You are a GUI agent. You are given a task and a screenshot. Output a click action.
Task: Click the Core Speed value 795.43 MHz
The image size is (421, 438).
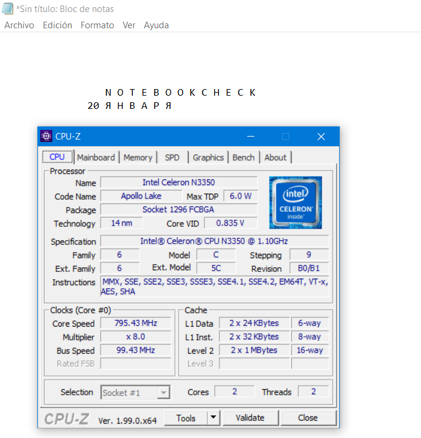pyautogui.click(x=136, y=323)
